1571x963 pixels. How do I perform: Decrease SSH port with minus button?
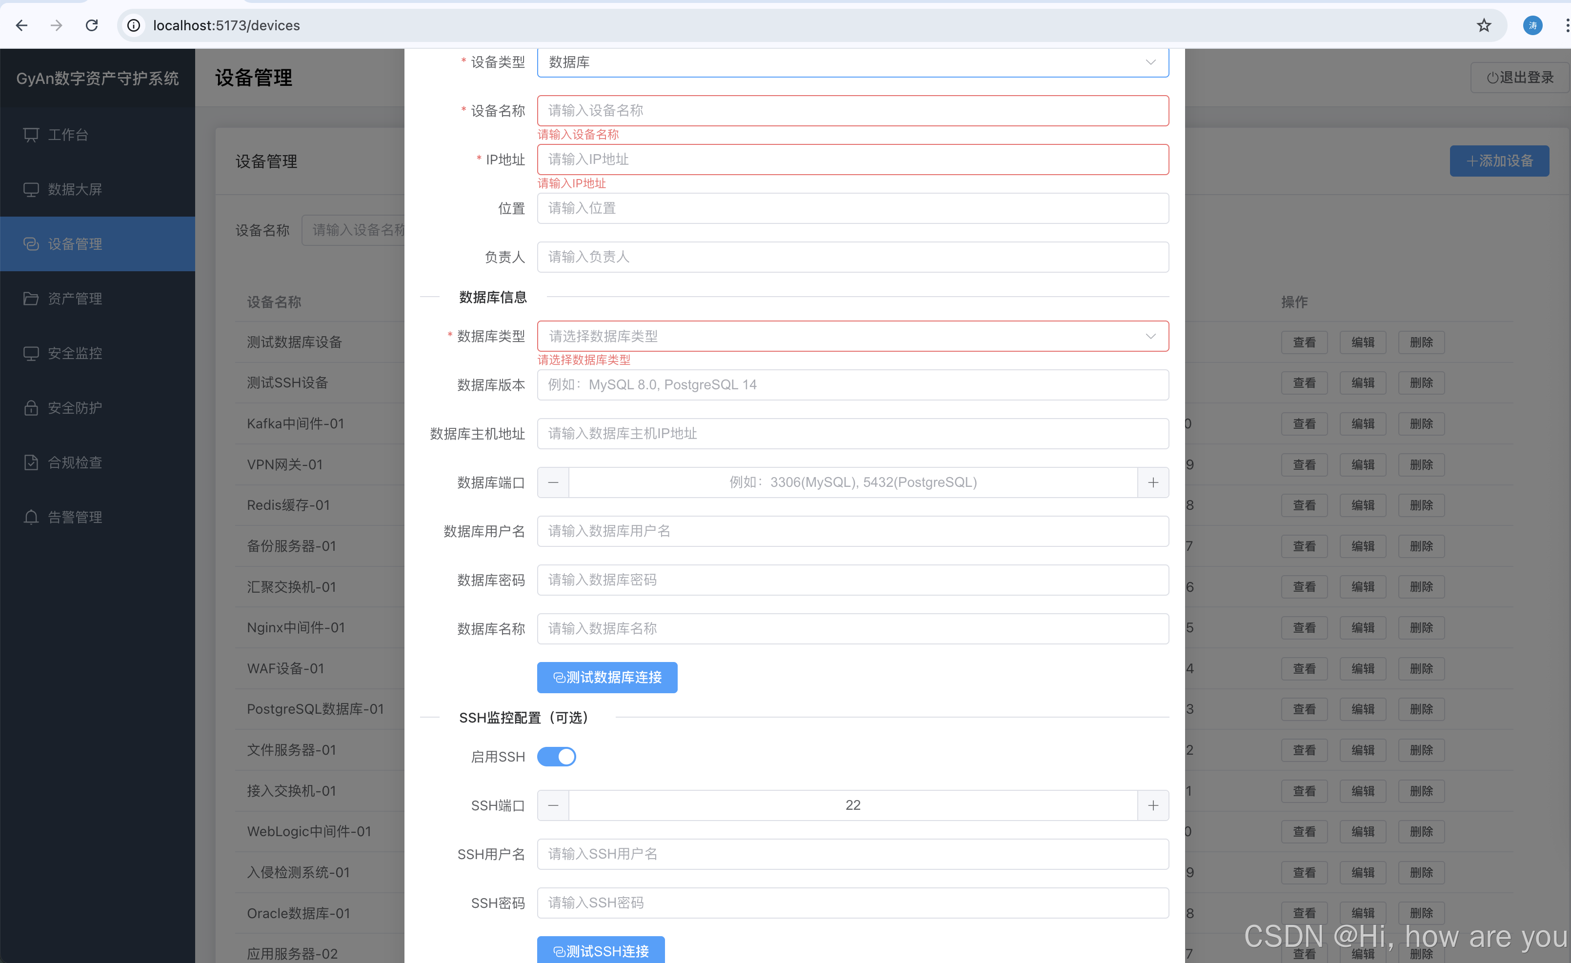pos(553,805)
